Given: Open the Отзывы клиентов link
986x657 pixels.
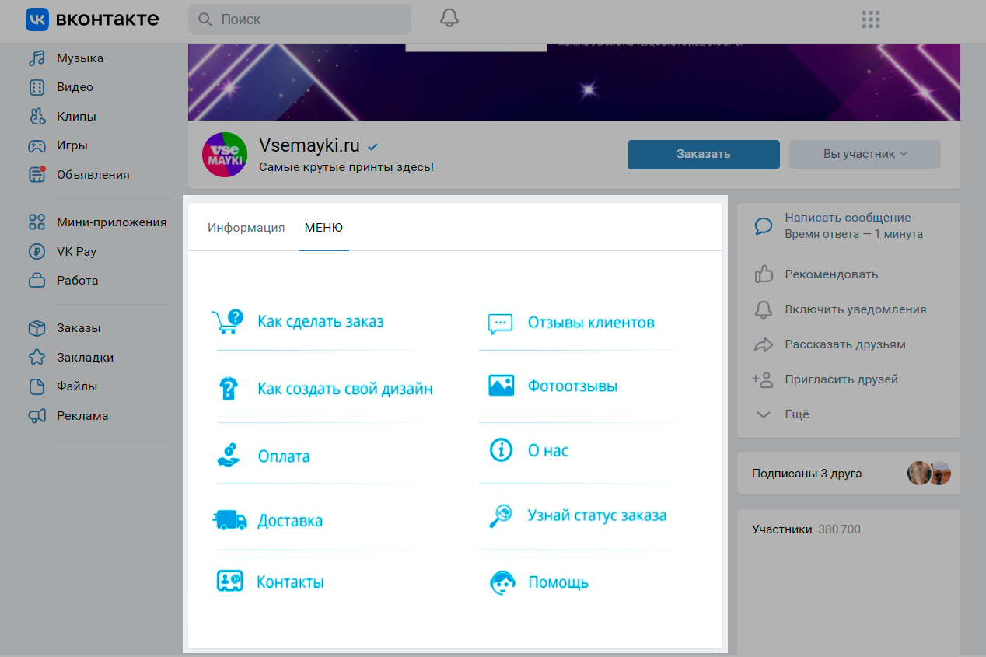Looking at the screenshot, I should click(591, 322).
